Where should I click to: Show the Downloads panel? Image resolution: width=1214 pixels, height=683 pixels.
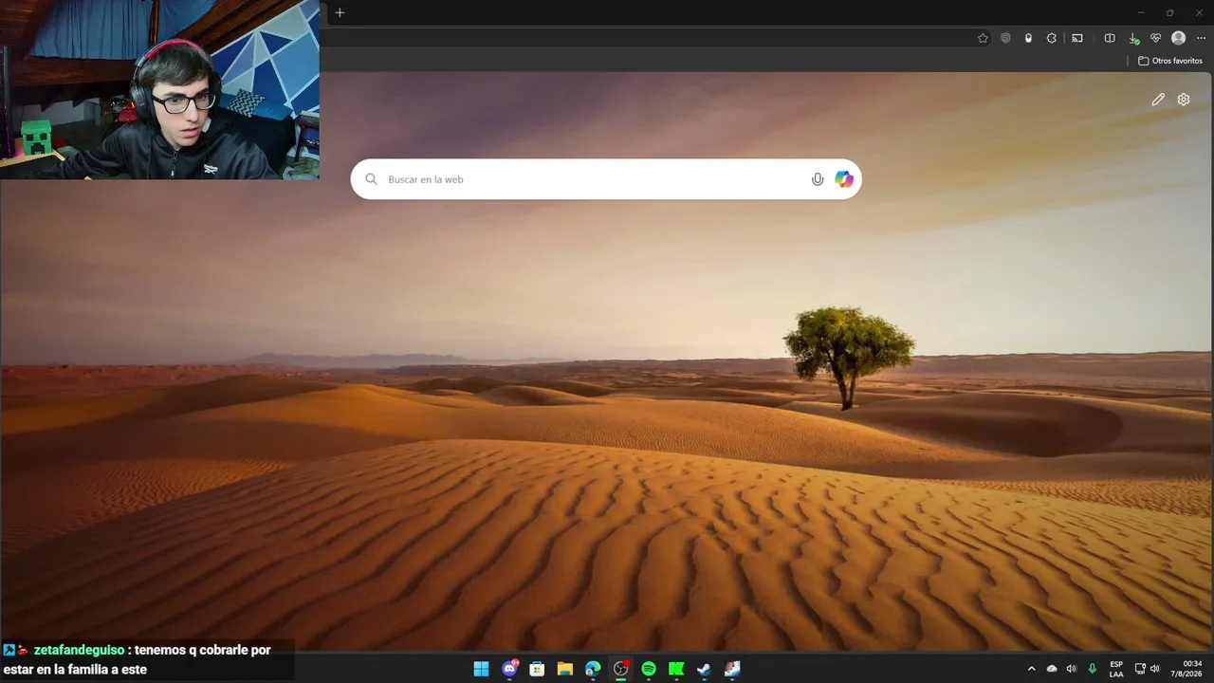[x=1133, y=38]
